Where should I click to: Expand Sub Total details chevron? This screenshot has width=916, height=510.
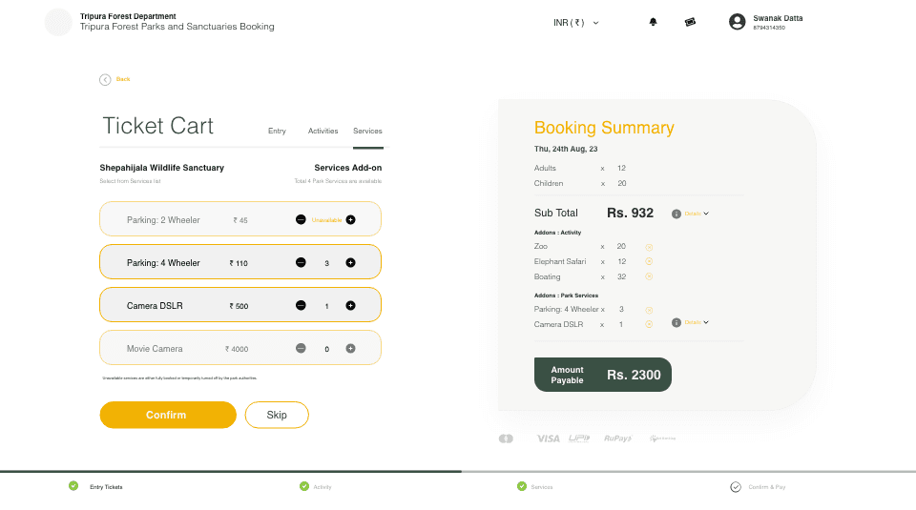tap(706, 214)
